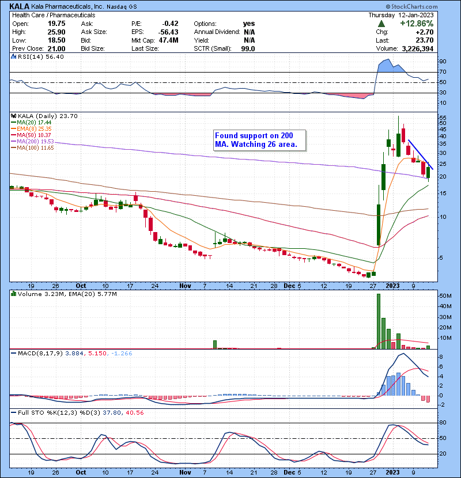Click the High 25.90 value
461x478 pixels.
pos(56,32)
